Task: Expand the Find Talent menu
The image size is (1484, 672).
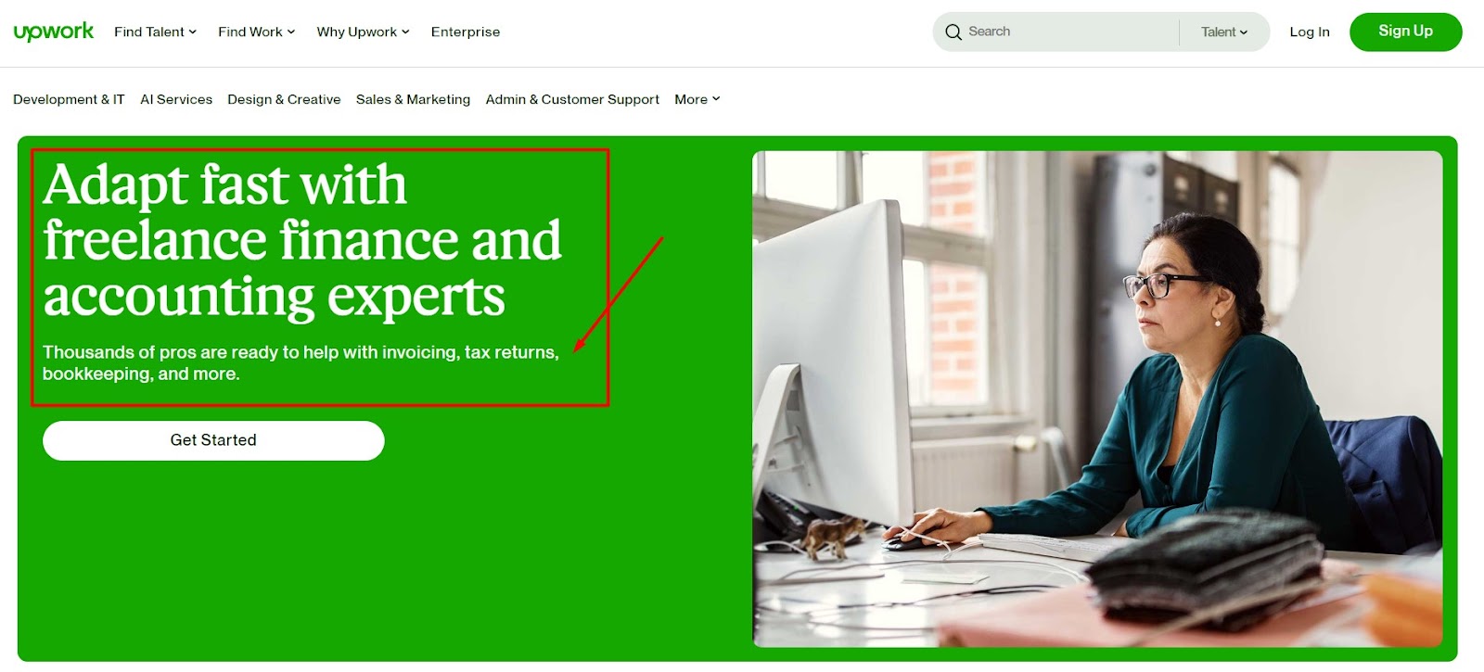Action: pos(155,32)
